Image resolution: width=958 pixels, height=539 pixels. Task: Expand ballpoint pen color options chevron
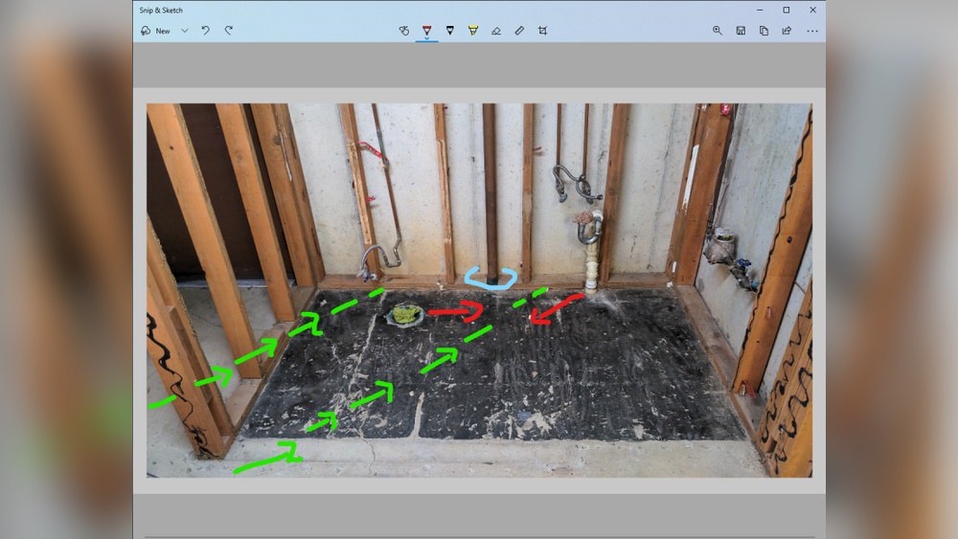pos(426,38)
